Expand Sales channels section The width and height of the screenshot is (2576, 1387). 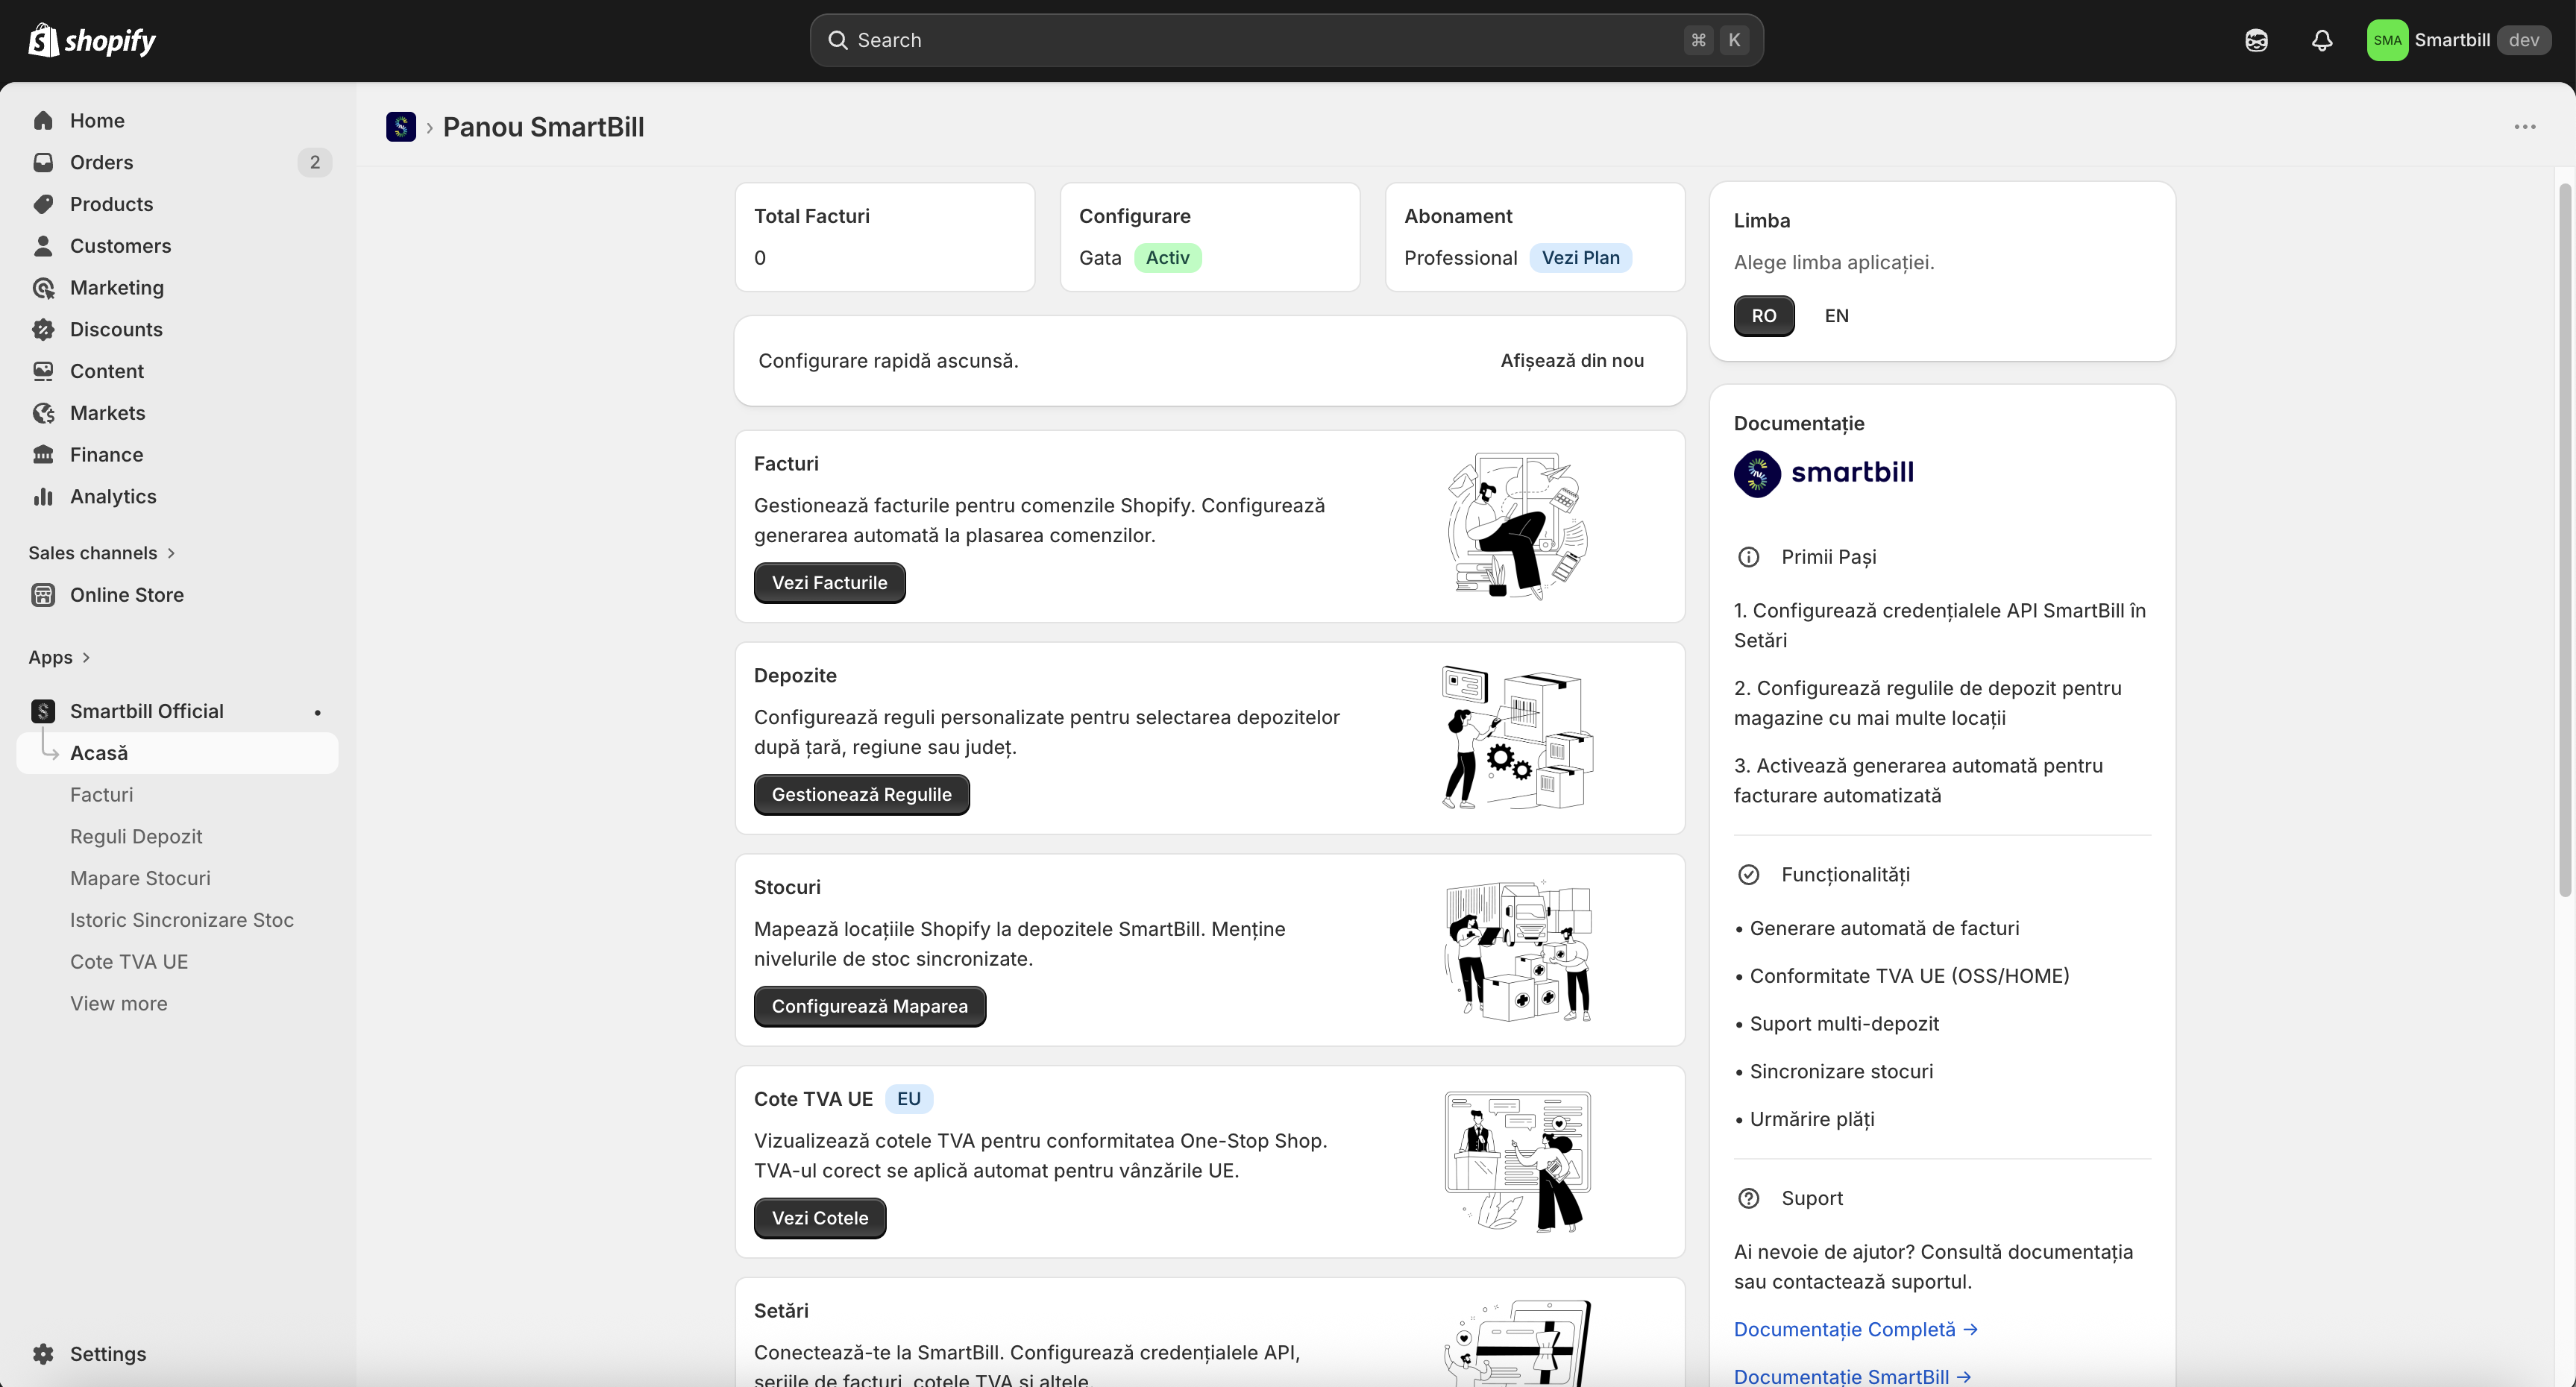coord(102,553)
